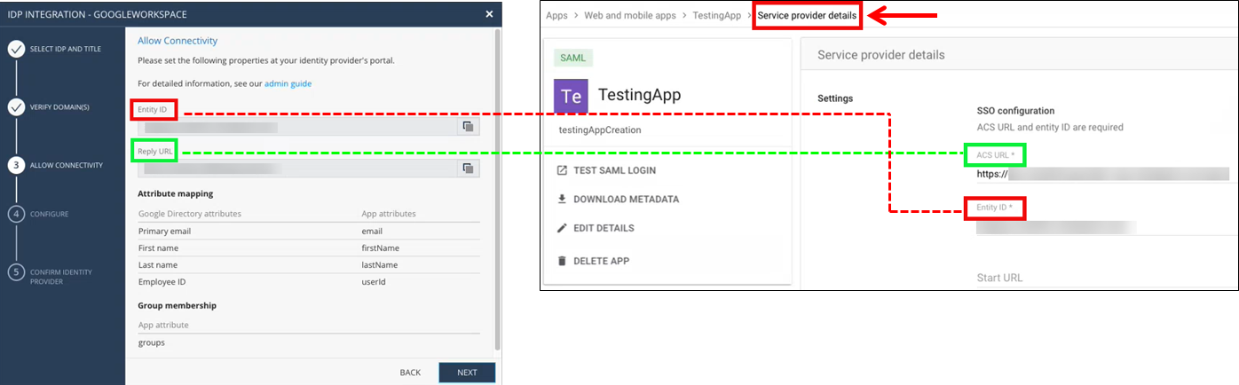Click the Test SAML Login icon
This screenshot has width=1239, height=385.
(561, 170)
